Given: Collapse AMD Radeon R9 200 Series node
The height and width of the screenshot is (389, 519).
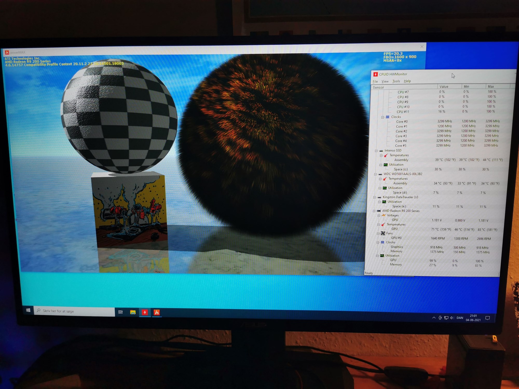Looking at the screenshot, I should [374, 211].
